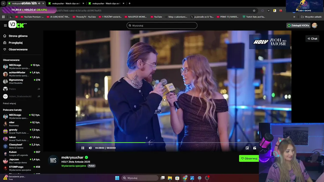Toggle theater mode icon in player

[x=255, y=148]
